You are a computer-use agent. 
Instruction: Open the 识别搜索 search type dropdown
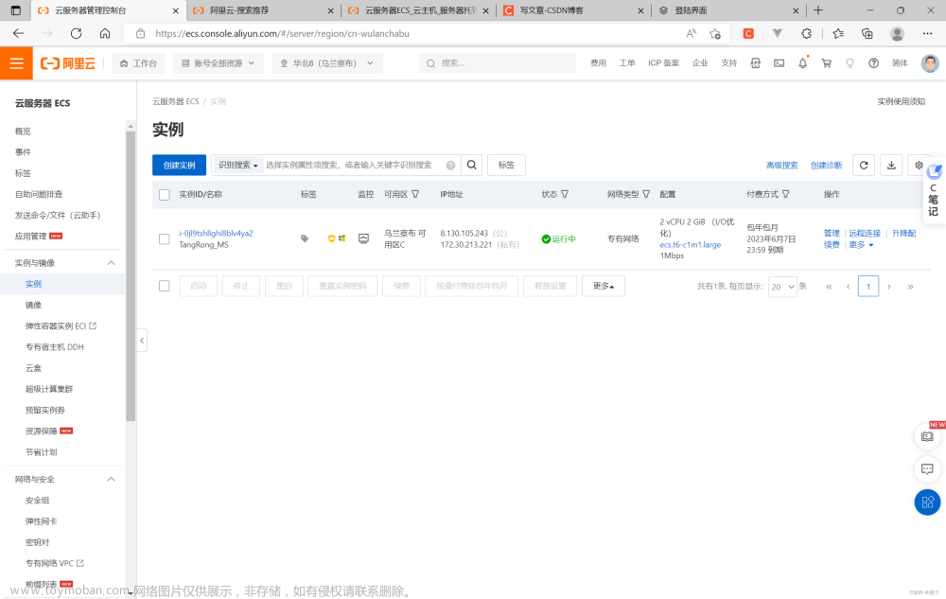pos(237,166)
